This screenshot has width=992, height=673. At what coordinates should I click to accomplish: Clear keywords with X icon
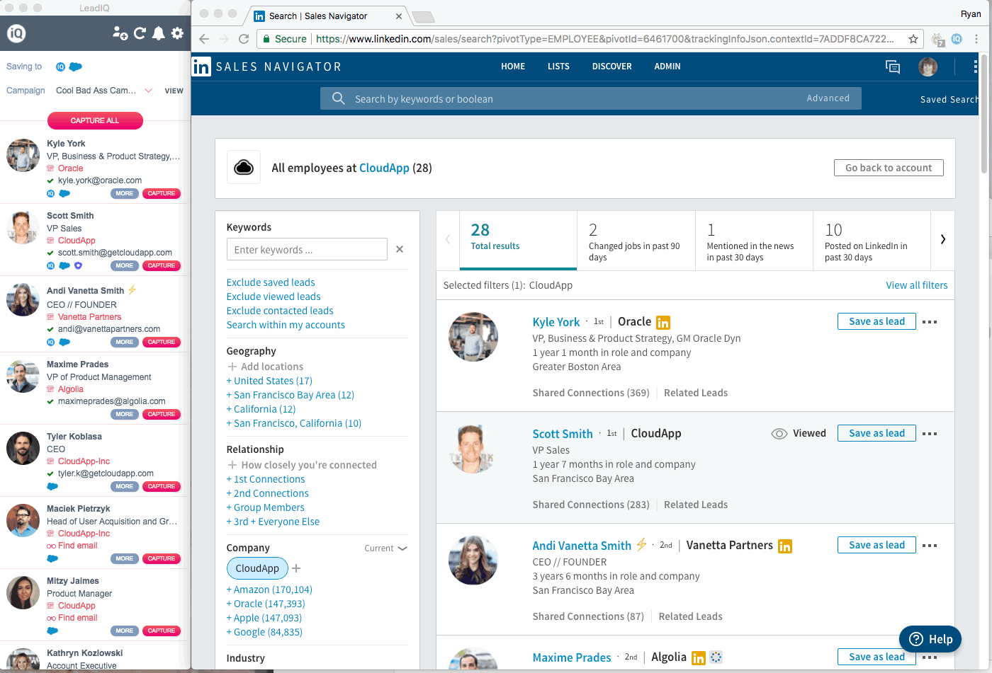coord(400,249)
